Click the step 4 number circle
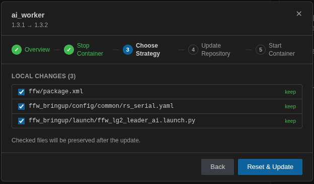Image resolution: width=314 pixels, height=184 pixels. pyautogui.click(x=193, y=50)
